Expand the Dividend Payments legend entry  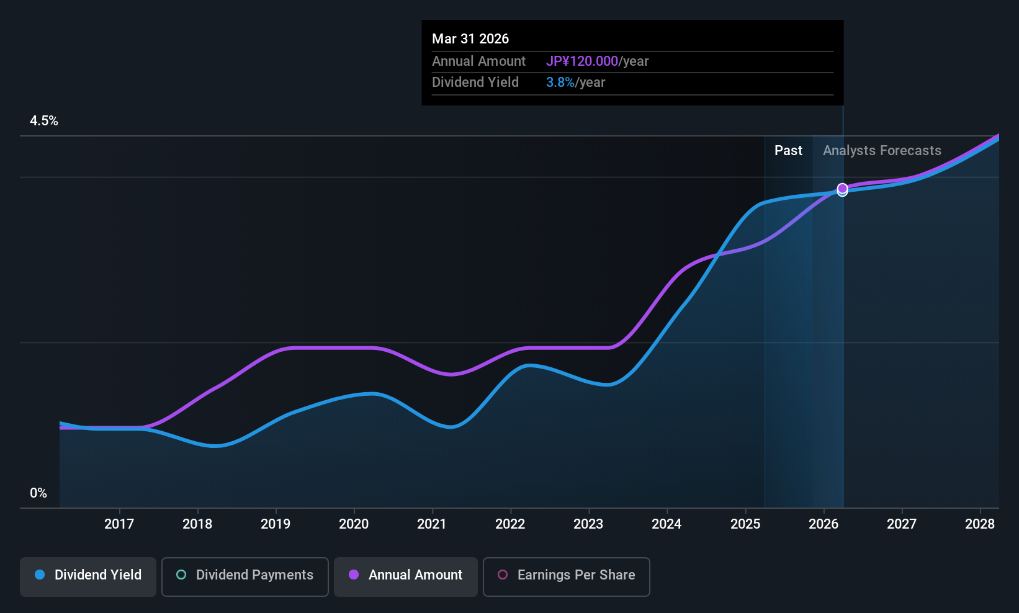tap(245, 575)
